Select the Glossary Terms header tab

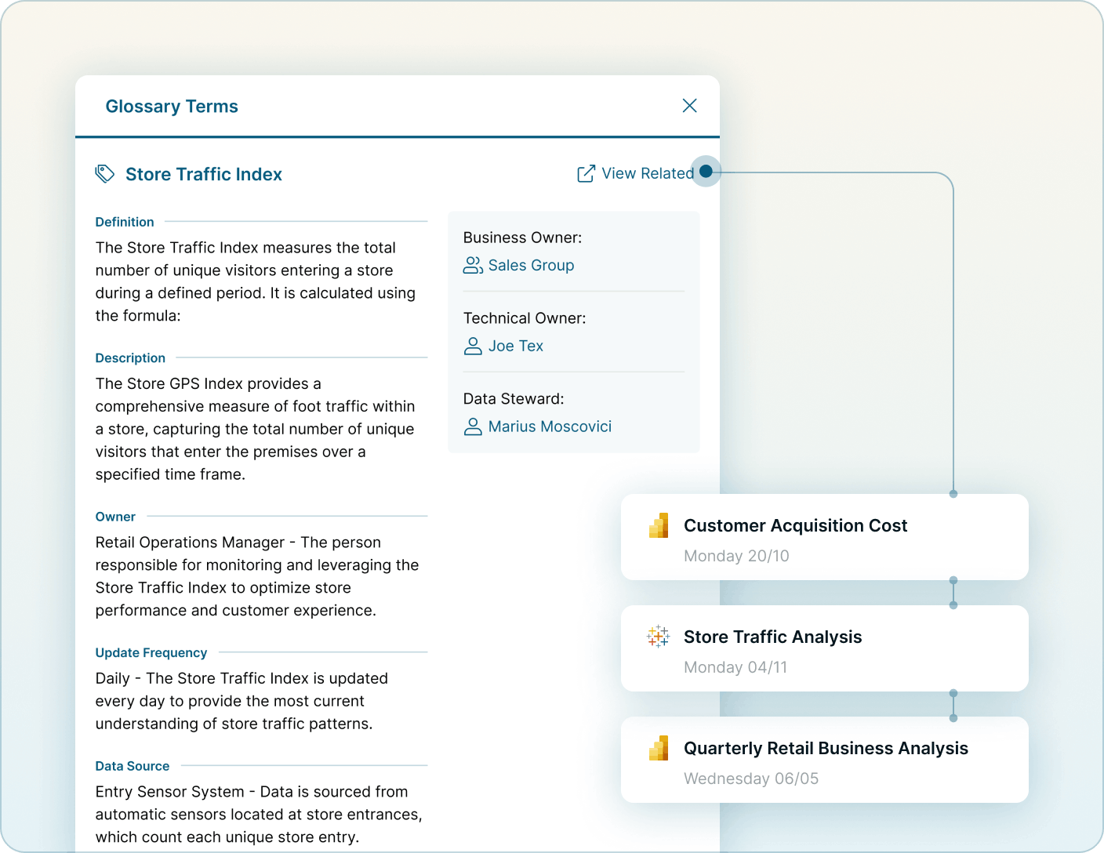172,106
